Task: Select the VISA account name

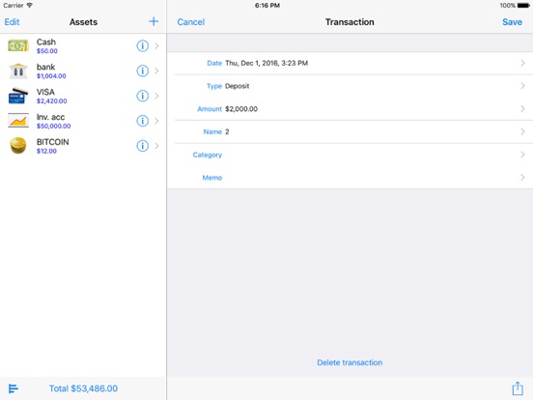Action: [45, 92]
